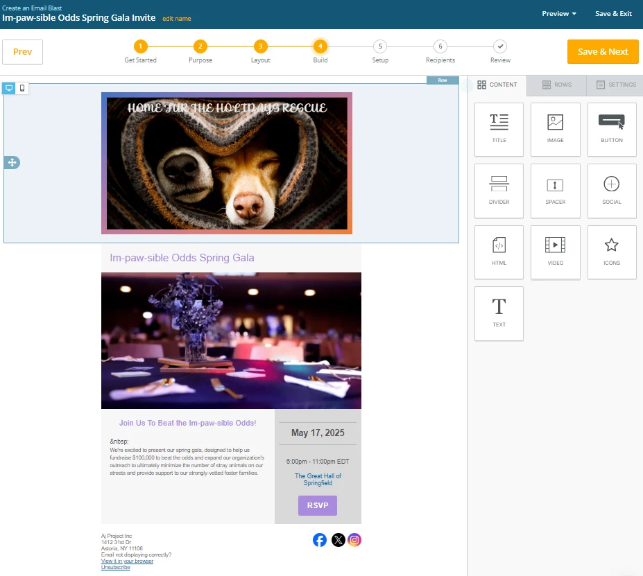Click the edit name link

[x=176, y=19]
